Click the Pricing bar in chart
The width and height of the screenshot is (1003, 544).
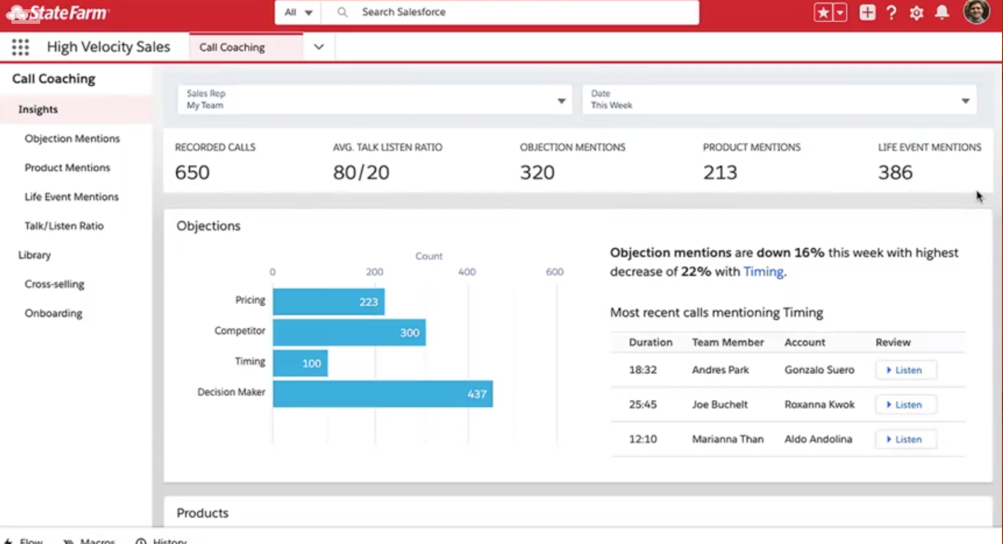329,301
